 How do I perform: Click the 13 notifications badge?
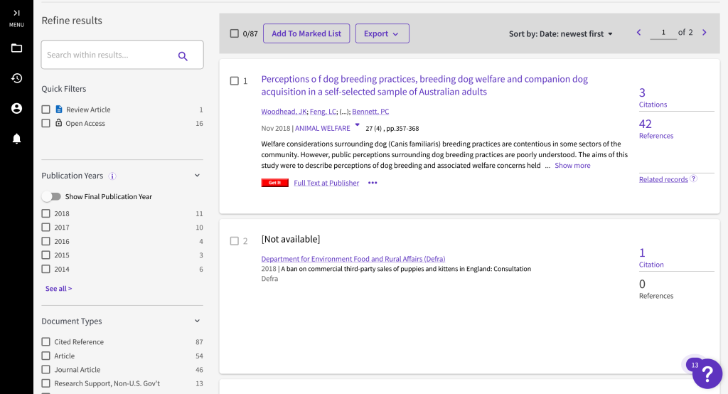click(695, 365)
